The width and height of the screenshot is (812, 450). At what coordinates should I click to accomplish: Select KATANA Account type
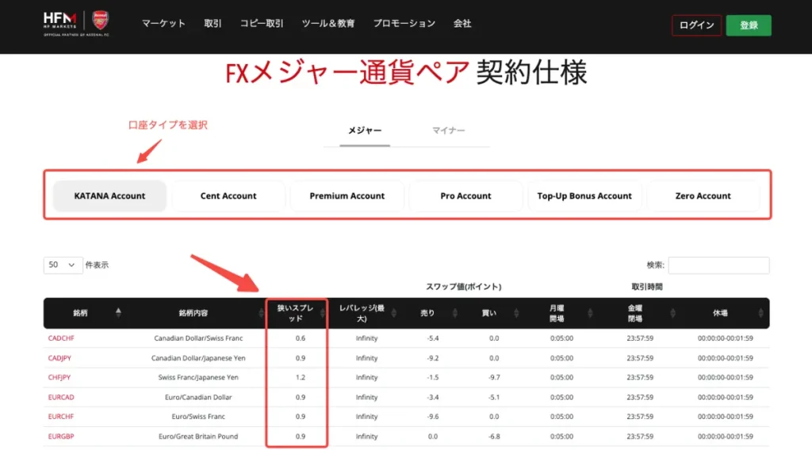[109, 196]
